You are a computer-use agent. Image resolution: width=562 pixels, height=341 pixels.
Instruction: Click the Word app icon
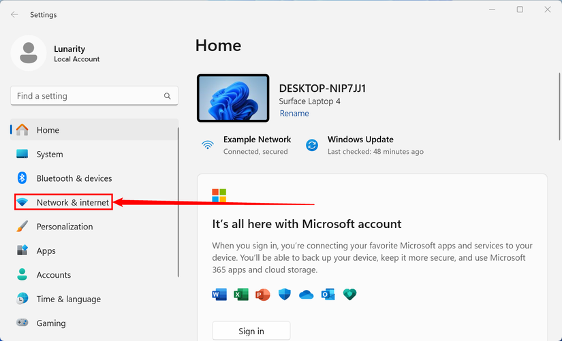219,295
